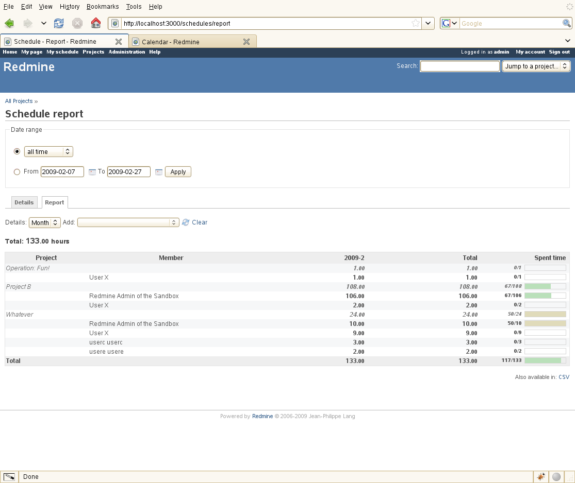Open the Details Month dropdown

coord(45,222)
